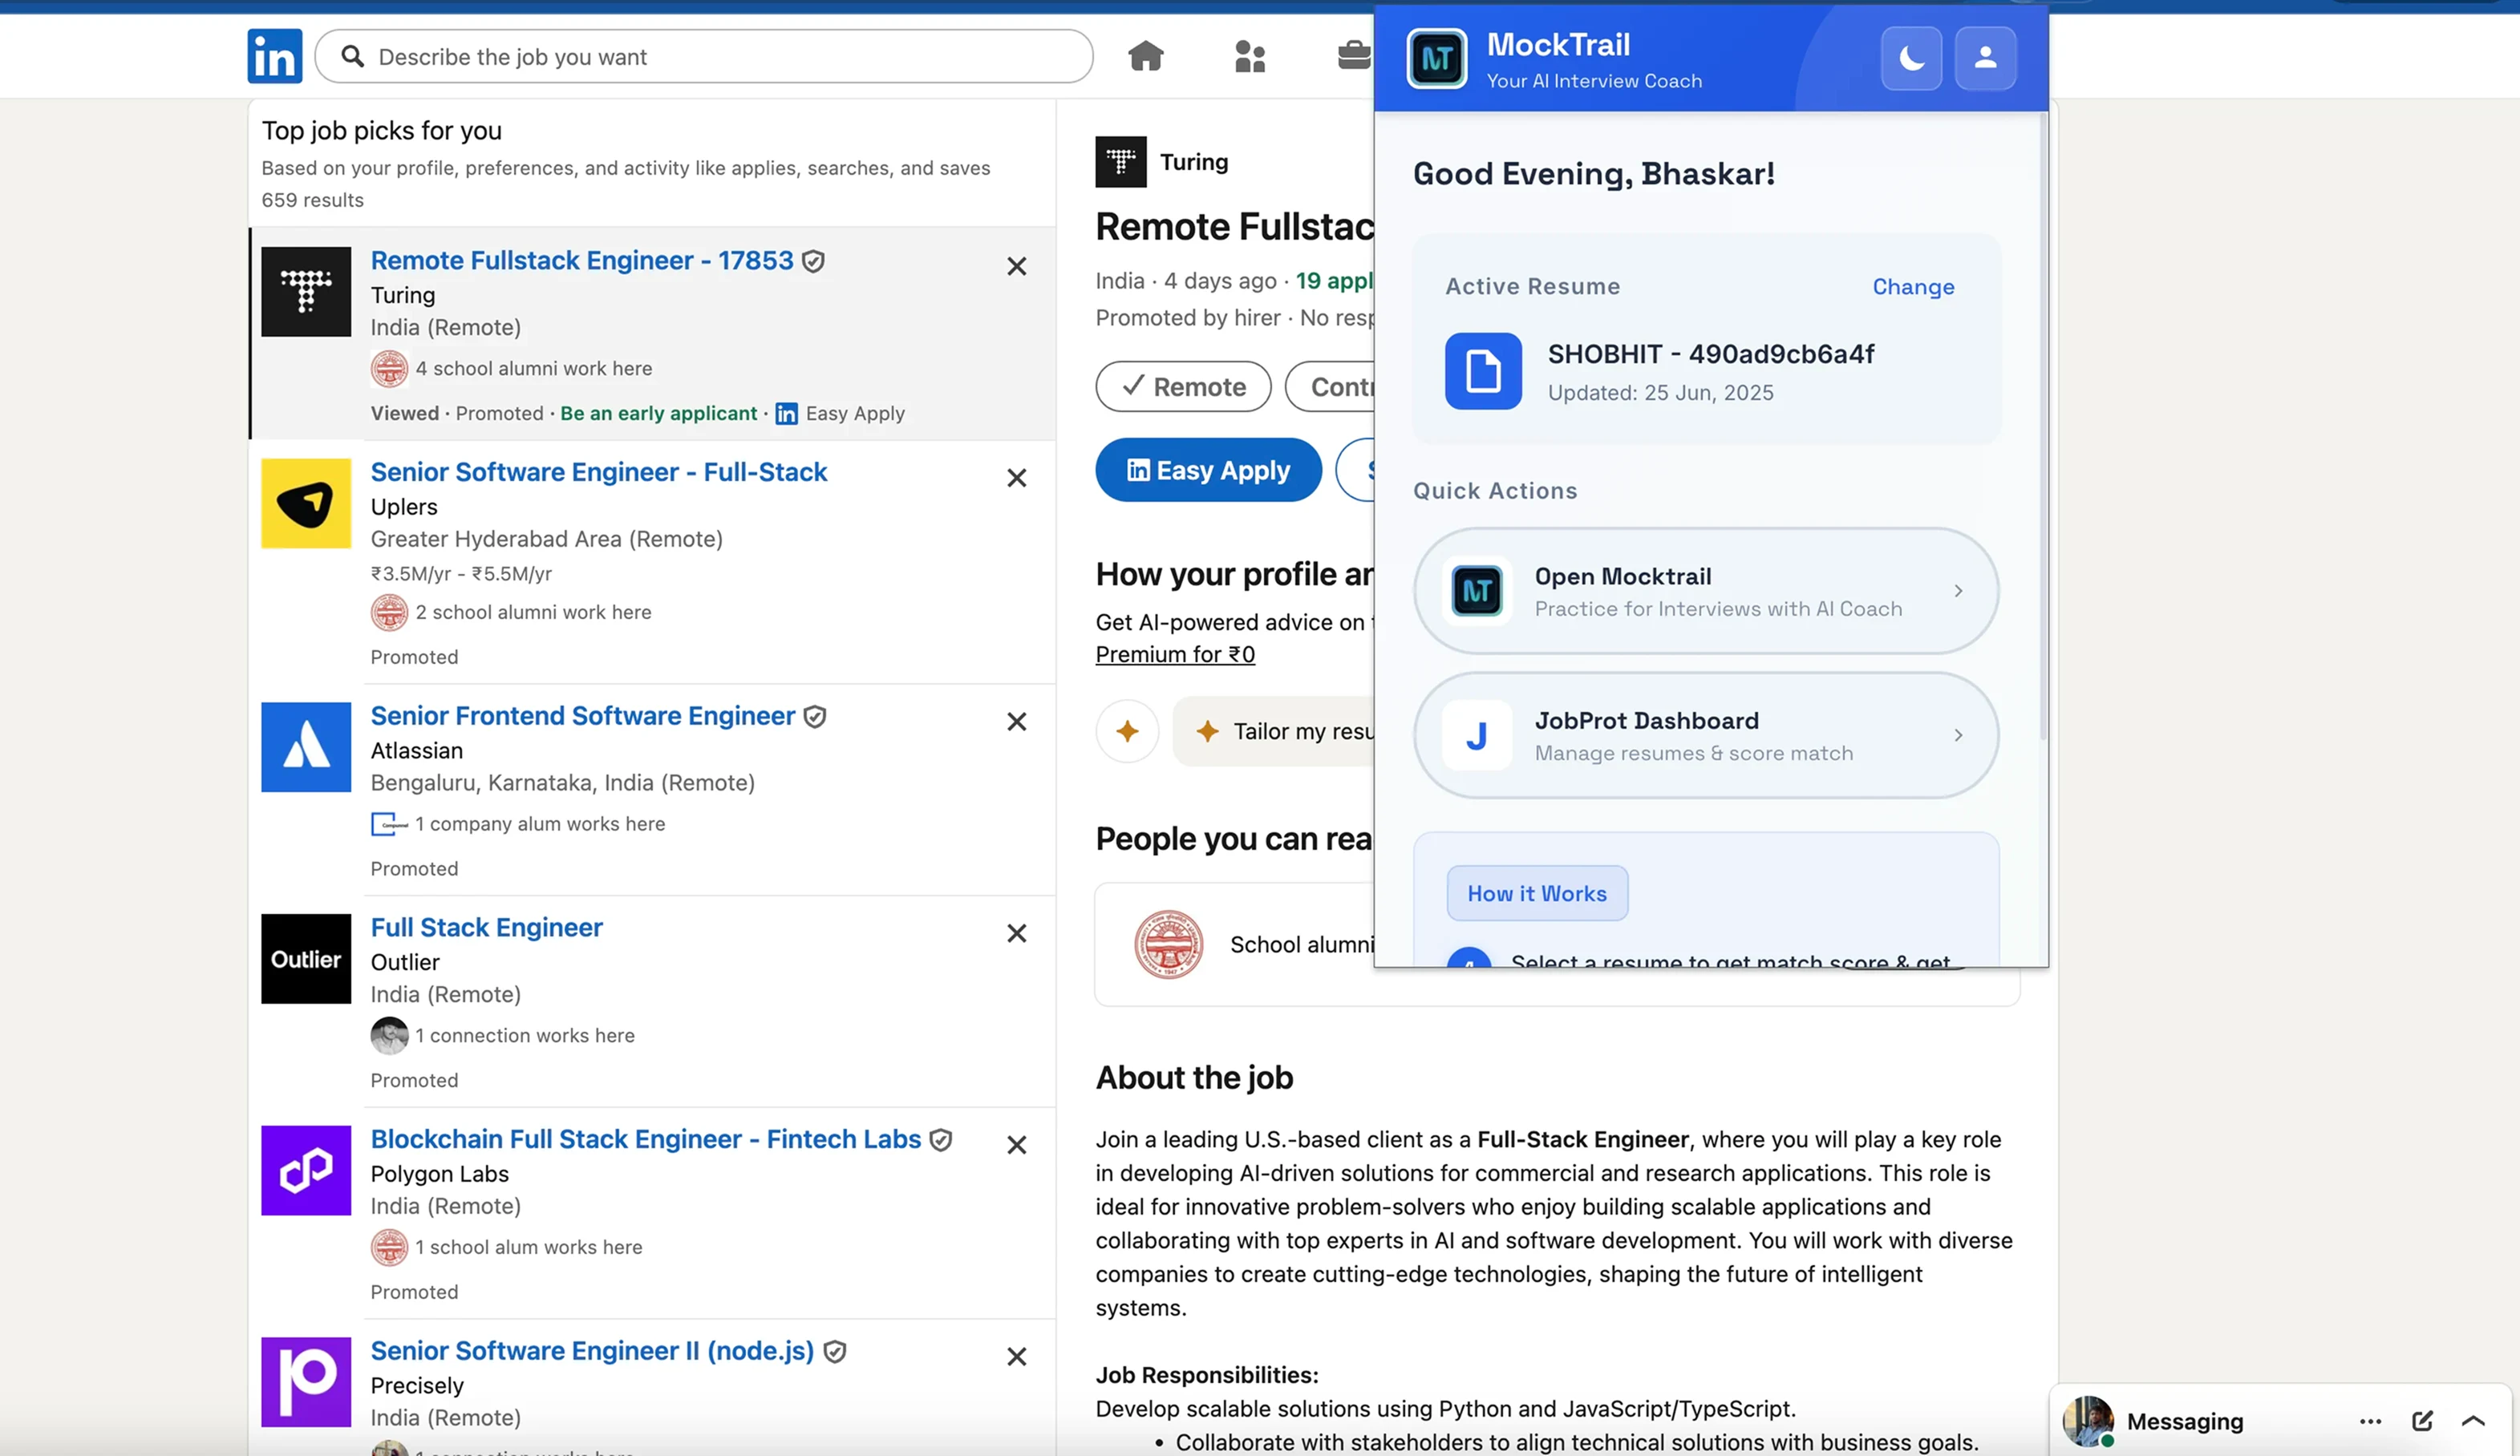Image resolution: width=2520 pixels, height=1456 pixels.
Task: Expand Open Mocktrail chevron arrow
Action: (1958, 591)
